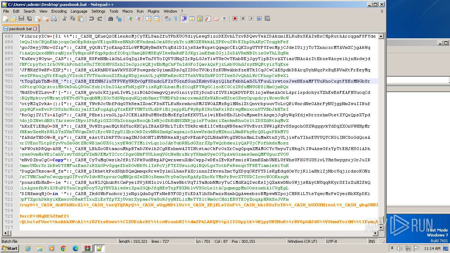
Task: Click the Cut scissors icon
Action: [x=65, y=19]
